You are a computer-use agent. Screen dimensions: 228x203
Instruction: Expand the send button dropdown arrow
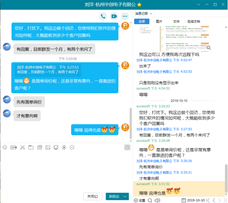pyautogui.click(x=125, y=196)
